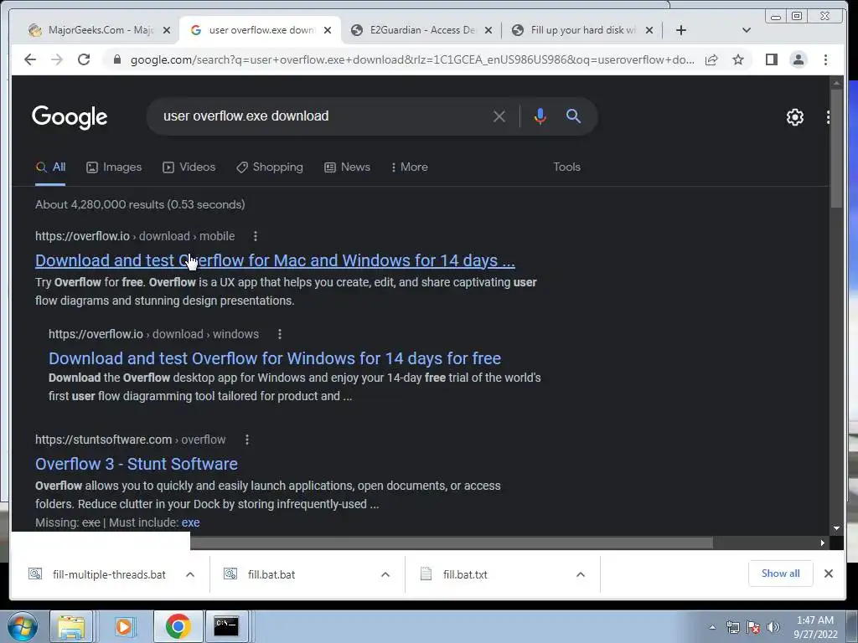Image resolution: width=858 pixels, height=643 pixels.
Task: Open the Chrome profile menu
Action: pos(799,59)
